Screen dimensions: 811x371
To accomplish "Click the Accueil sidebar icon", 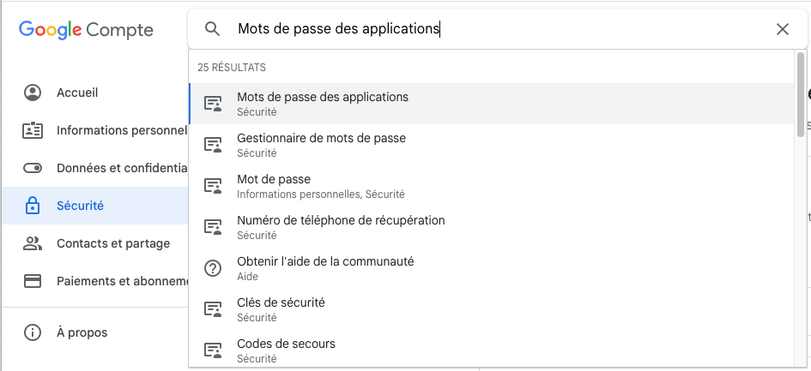I will [33, 93].
